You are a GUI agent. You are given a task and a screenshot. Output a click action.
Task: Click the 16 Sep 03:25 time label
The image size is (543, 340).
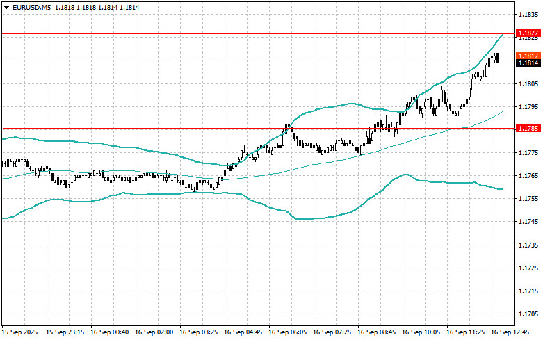pos(198,332)
